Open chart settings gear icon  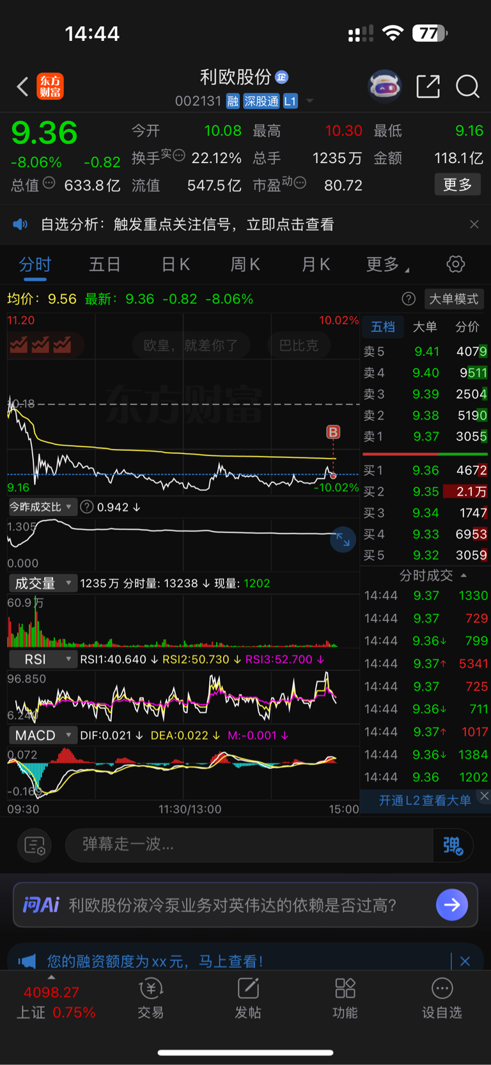coord(456,264)
